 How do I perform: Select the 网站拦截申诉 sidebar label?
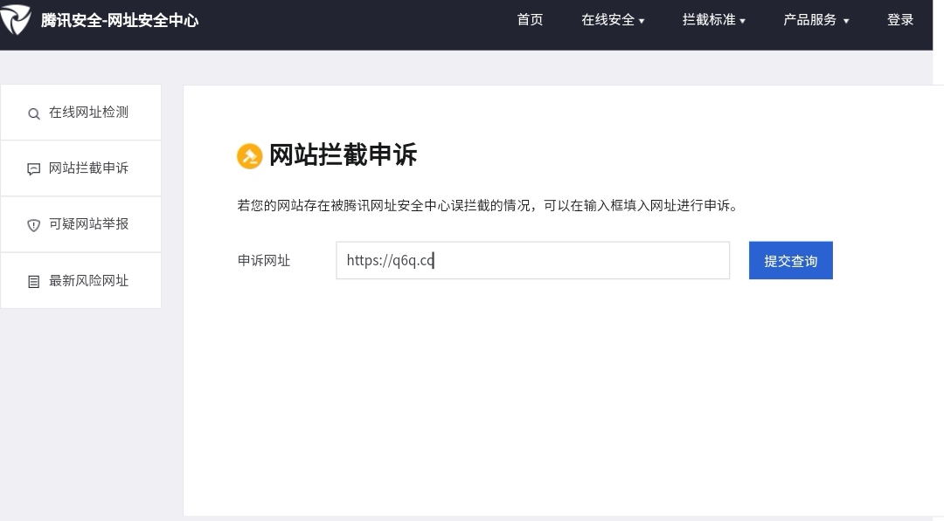pyautogui.click(x=88, y=168)
